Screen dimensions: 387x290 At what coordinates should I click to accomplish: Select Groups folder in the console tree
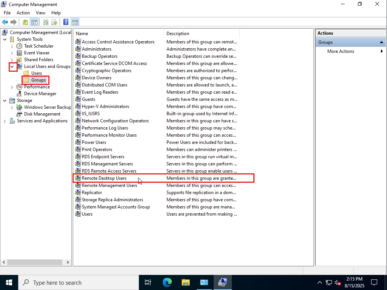tap(39, 80)
